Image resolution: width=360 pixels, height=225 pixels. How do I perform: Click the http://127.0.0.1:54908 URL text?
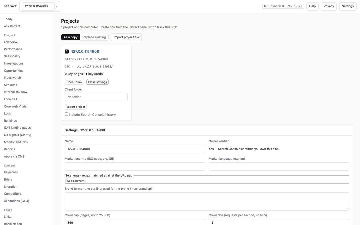(x=86, y=59)
